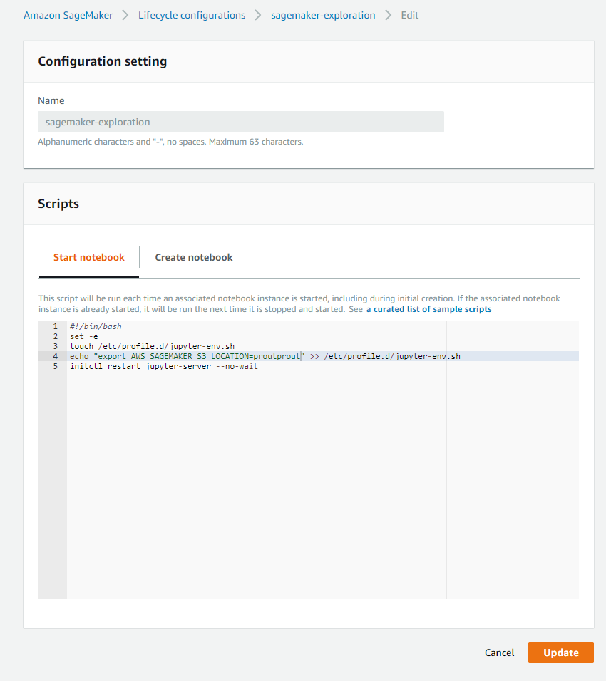Image resolution: width=606 pixels, height=681 pixels.
Task: Switch to Start notebook tab
Action: pyautogui.click(x=89, y=257)
